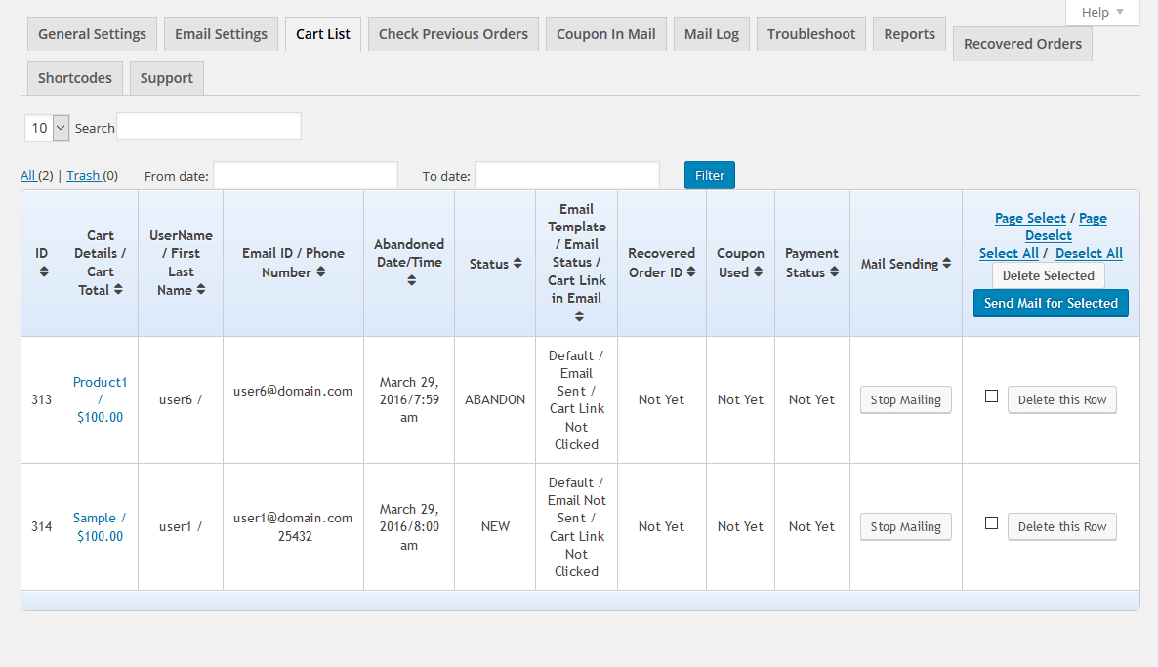Sort by Coupon Used column icon
Image resolution: width=1158 pixels, height=667 pixels.
tap(756, 272)
